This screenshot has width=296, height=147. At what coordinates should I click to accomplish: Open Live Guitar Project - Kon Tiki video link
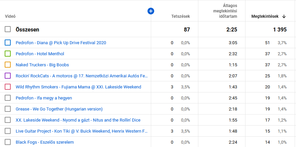[81, 131]
